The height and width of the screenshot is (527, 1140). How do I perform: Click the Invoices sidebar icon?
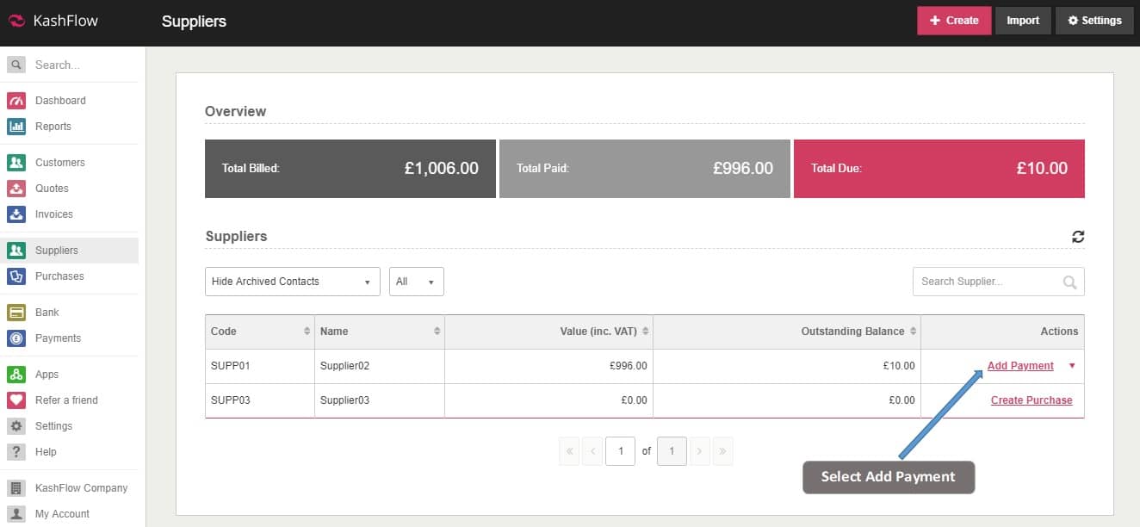(16, 214)
